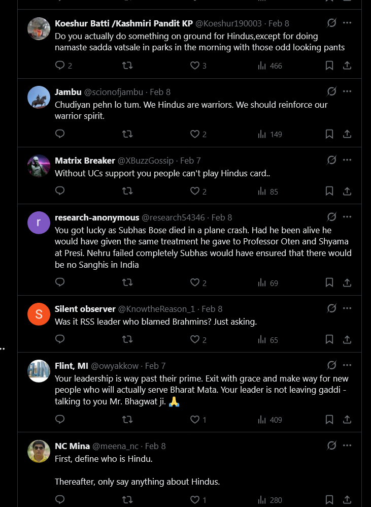
Task: Open Grok icon on NC Mina's tweet
Action: click(x=331, y=446)
